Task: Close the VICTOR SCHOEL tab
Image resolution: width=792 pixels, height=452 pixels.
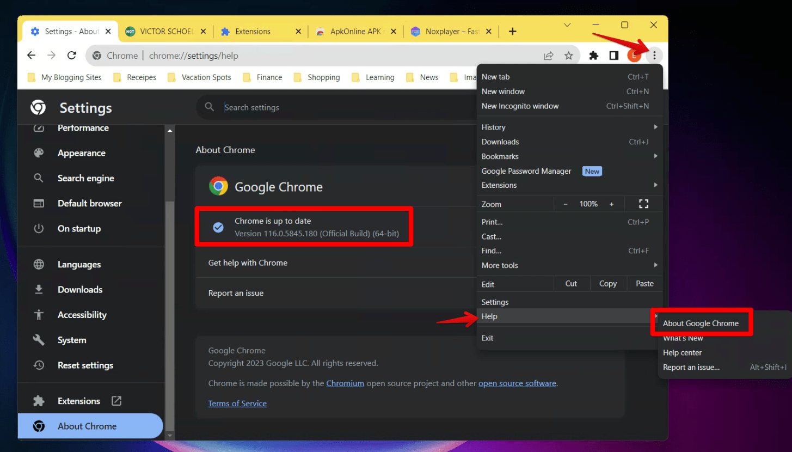Action: point(203,32)
